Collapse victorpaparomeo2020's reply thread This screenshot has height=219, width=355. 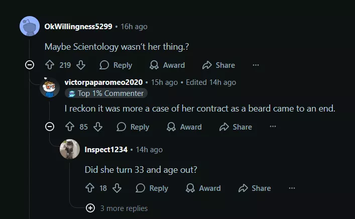coord(50,127)
